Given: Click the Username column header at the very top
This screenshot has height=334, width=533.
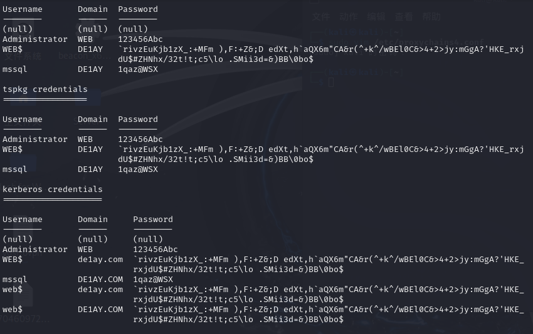Looking at the screenshot, I should click(23, 9).
